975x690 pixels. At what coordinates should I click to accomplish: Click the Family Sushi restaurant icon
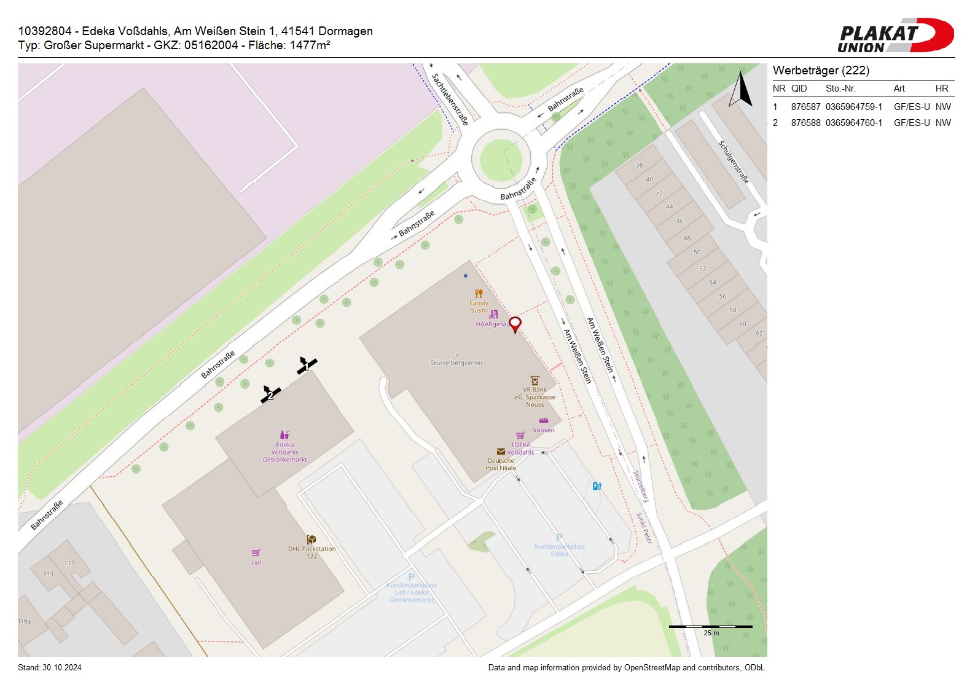479,294
